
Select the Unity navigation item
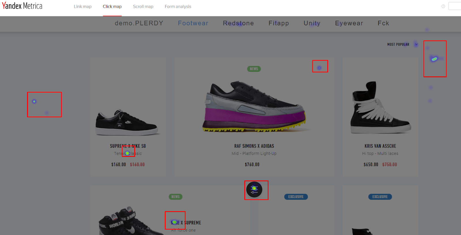pos(312,23)
